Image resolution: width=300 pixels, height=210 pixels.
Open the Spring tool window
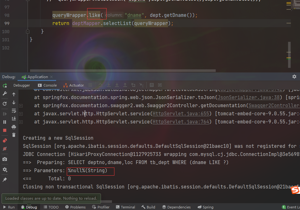[x=205, y=207]
